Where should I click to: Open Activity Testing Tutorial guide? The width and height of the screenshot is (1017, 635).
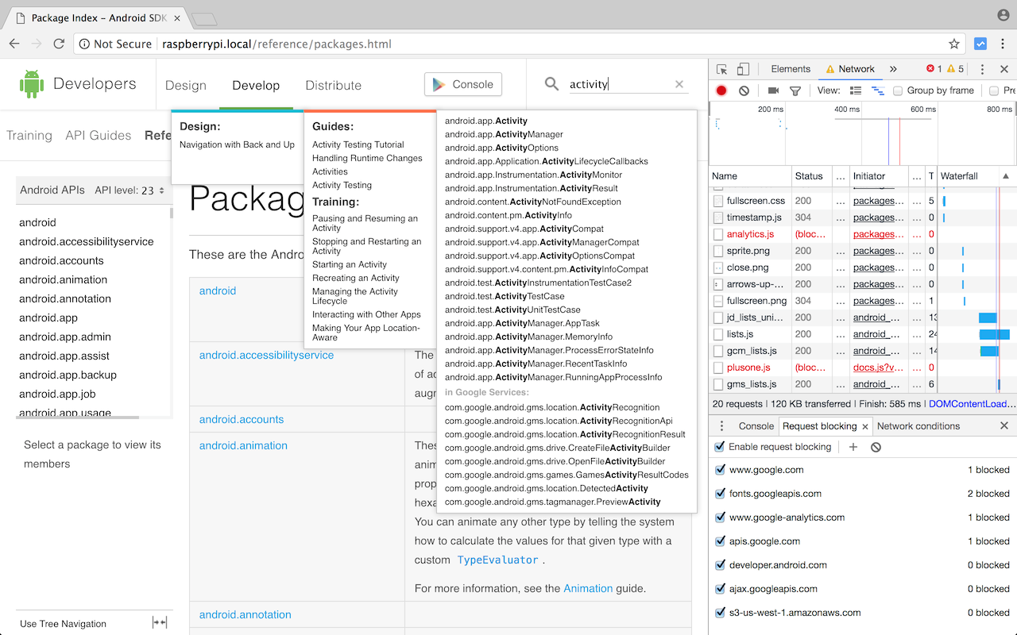coord(358,144)
